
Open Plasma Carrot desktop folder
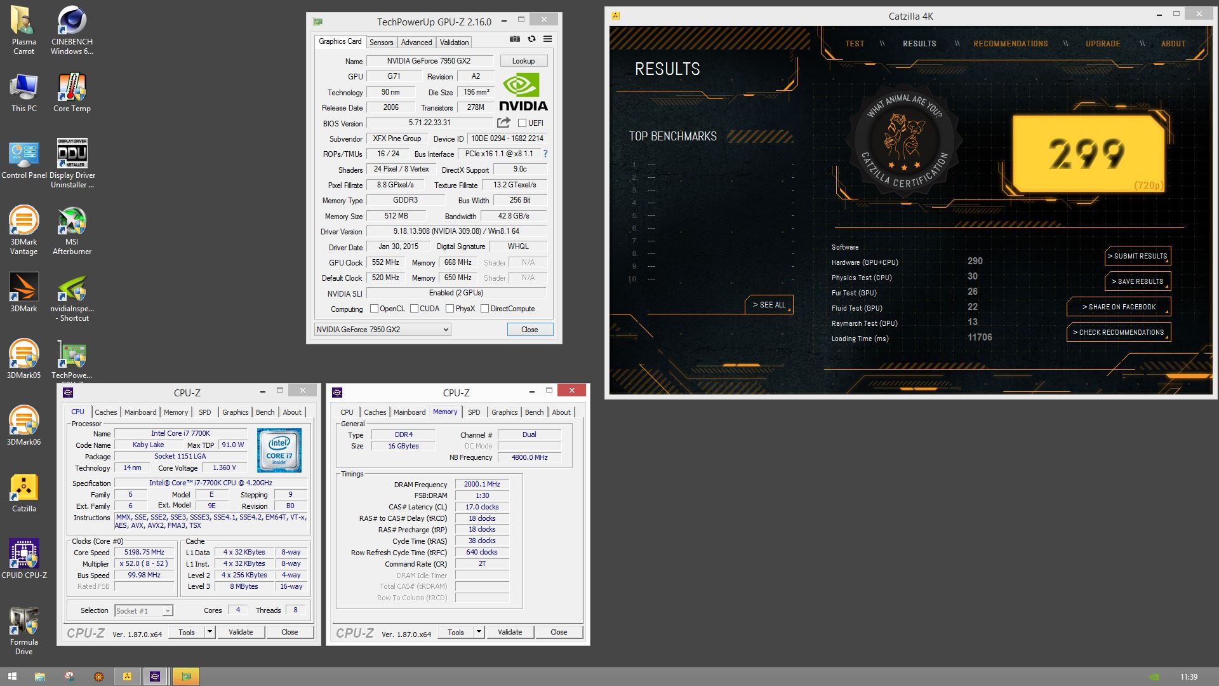point(23,30)
